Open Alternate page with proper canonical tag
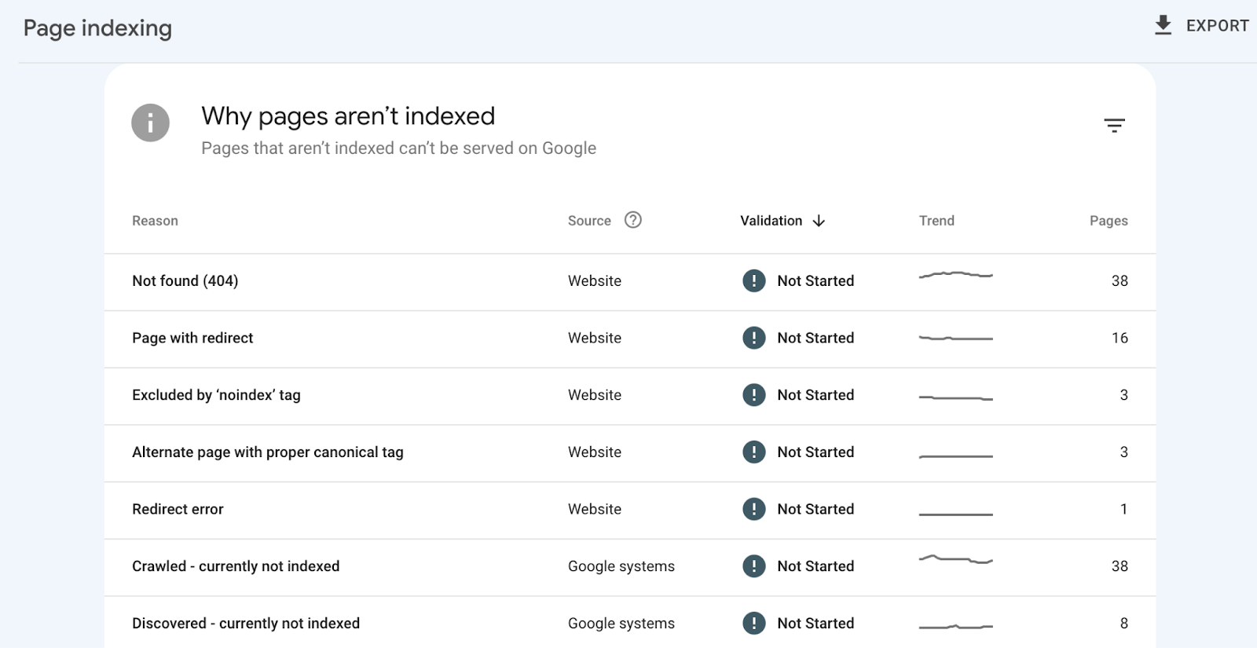The width and height of the screenshot is (1257, 648). coord(630,453)
